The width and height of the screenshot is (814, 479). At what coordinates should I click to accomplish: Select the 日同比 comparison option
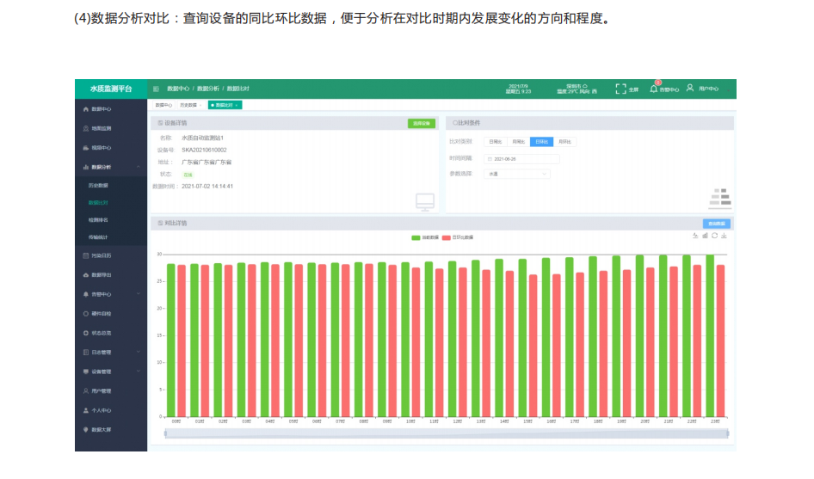(x=496, y=142)
